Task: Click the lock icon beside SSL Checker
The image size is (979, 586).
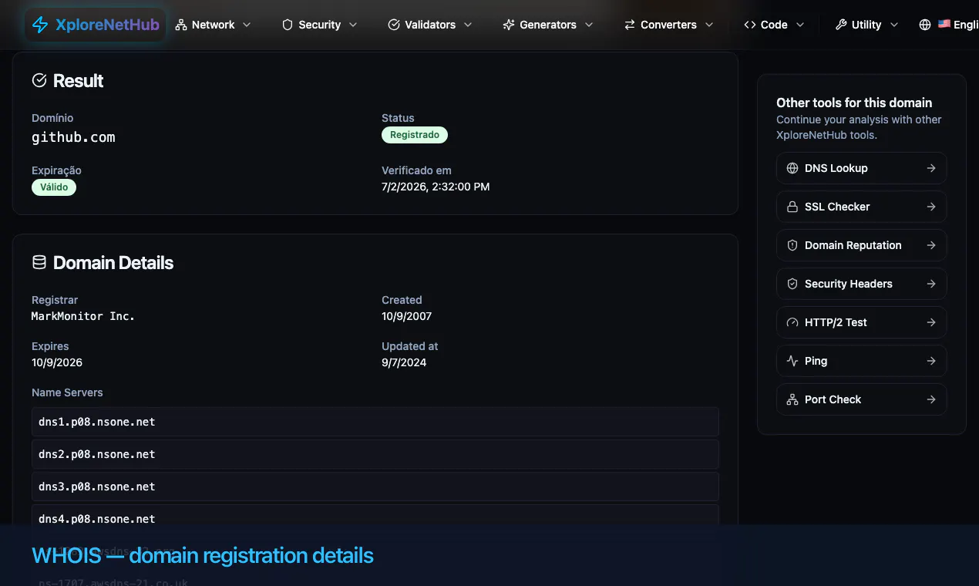Action: 792,207
